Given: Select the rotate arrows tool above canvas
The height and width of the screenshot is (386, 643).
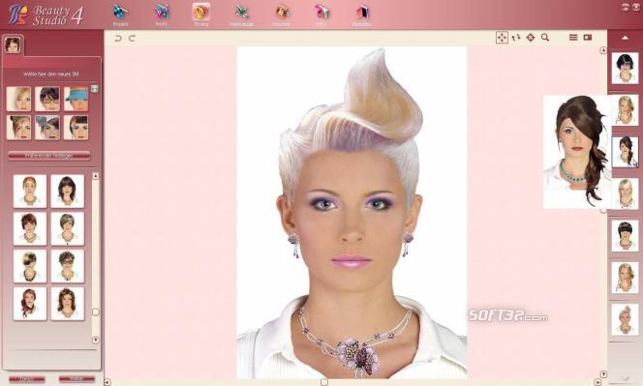Looking at the screenshot, I should [516, 38].
